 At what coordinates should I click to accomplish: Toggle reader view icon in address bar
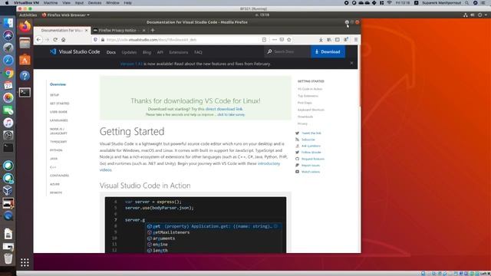coord(264,40)
